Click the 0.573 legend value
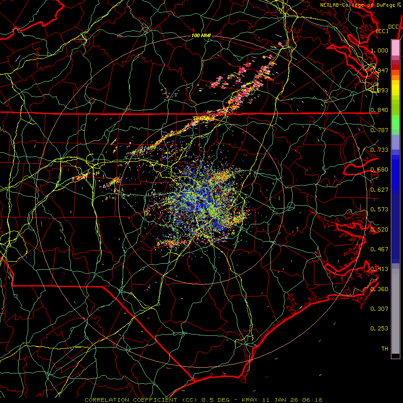The image size is (403, 403). (x=379, y=210)
